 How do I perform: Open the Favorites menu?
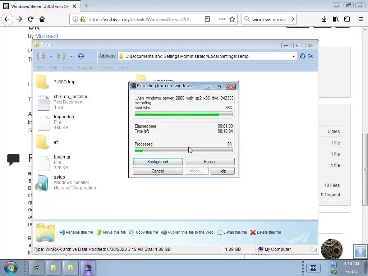(87, 68)
